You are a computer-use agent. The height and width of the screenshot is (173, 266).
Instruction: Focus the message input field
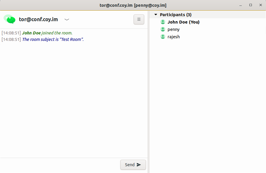[59, 165]
